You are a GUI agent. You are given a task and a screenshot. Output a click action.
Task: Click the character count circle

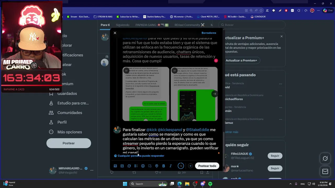[x=181, y=166]
